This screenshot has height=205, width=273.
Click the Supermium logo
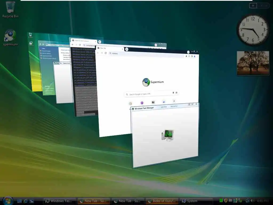tap(153, 82)
